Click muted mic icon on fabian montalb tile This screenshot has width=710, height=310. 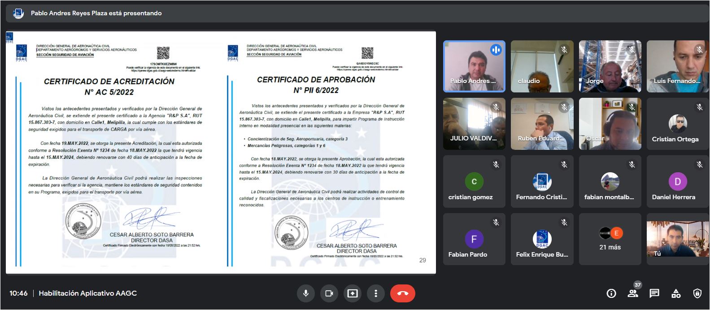pyautogui.click(x=632, y=165)
